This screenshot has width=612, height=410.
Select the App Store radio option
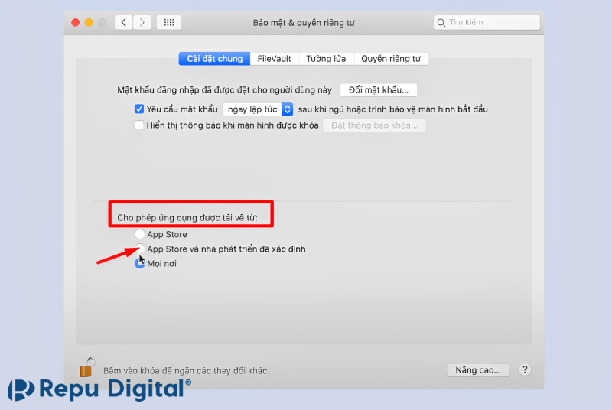[x=139, y=234]
